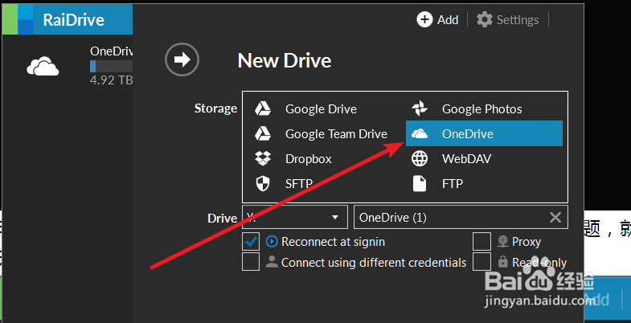
Task: Select WebDAV storage option
Action: click(484, 159)
